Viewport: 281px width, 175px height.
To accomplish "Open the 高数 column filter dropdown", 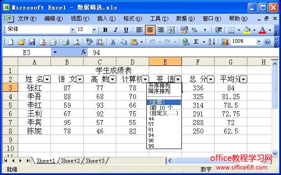I will coord(113,79).
